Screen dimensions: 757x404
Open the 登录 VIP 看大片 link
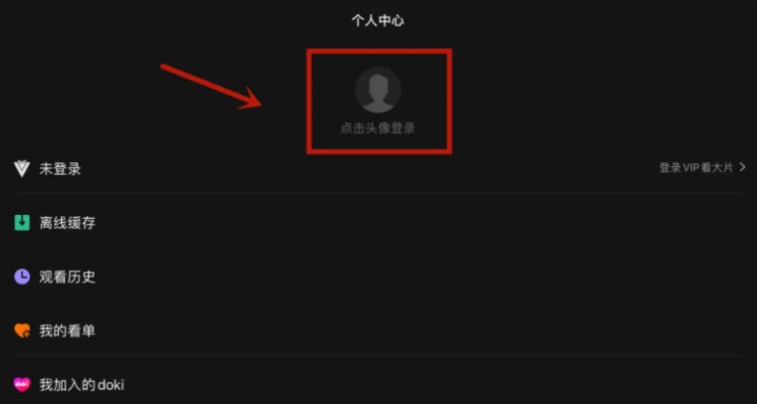point(696,168)
